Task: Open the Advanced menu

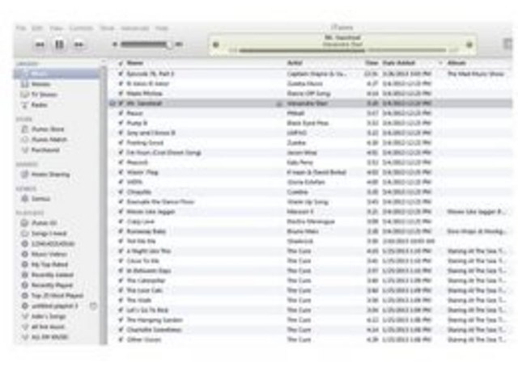Action: pos(135,28)
